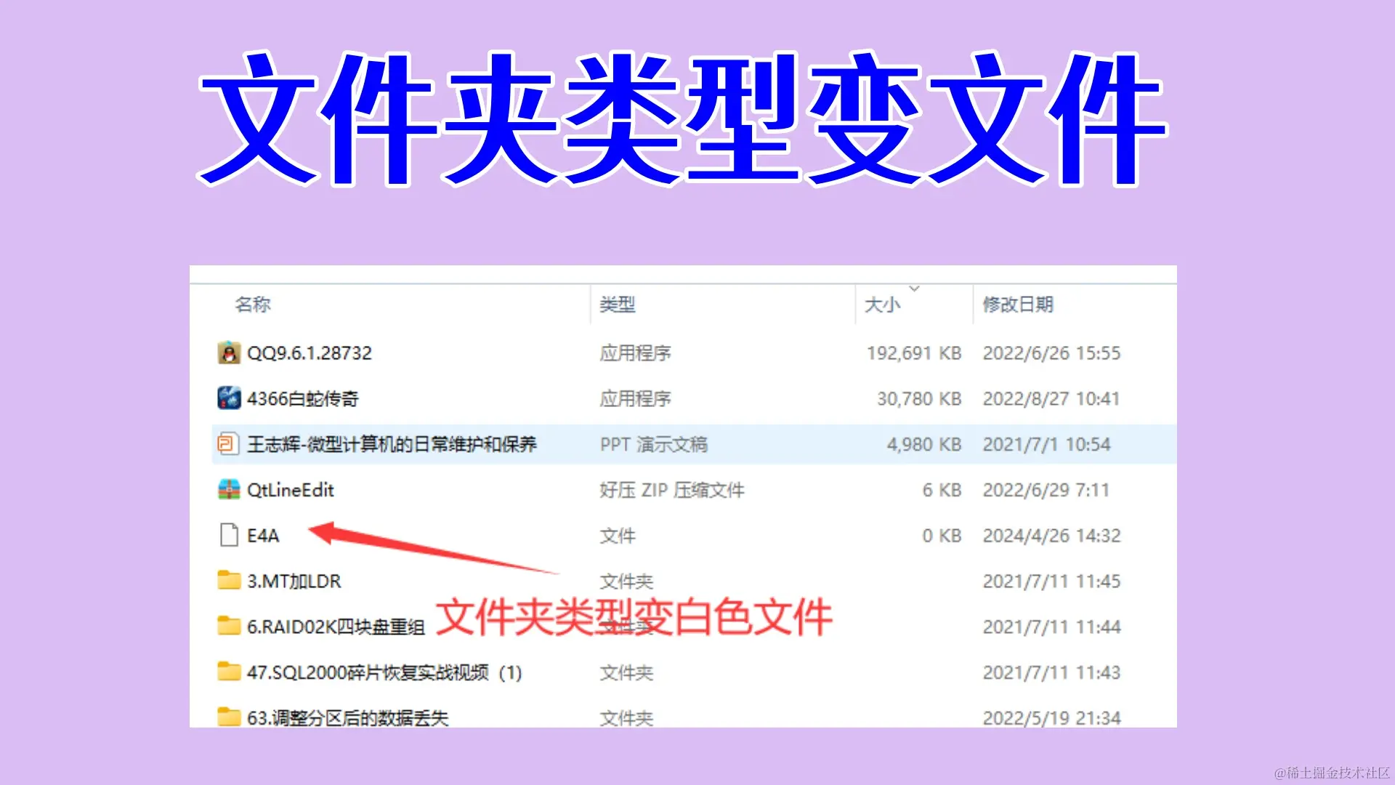This screenshot has height=785, width=1395.
Task: Click date 2022/5/19 21:34
Action: click(1051, 718)
